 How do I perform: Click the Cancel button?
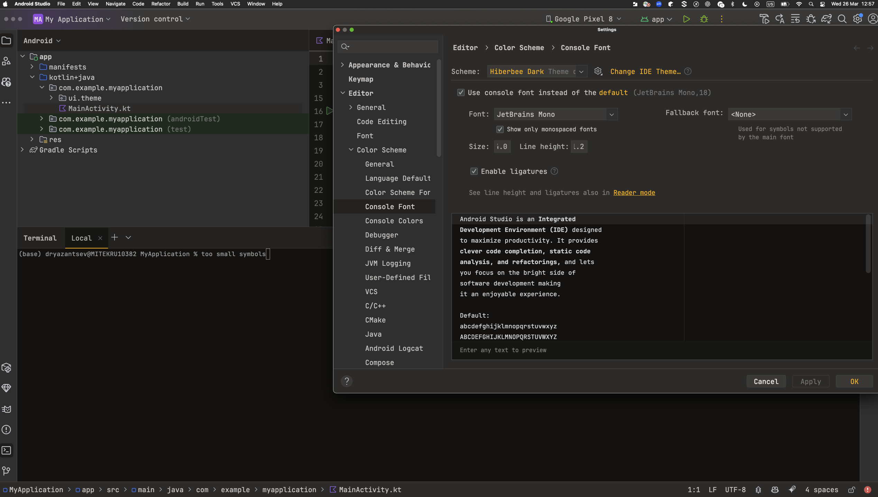coord(766,382)
